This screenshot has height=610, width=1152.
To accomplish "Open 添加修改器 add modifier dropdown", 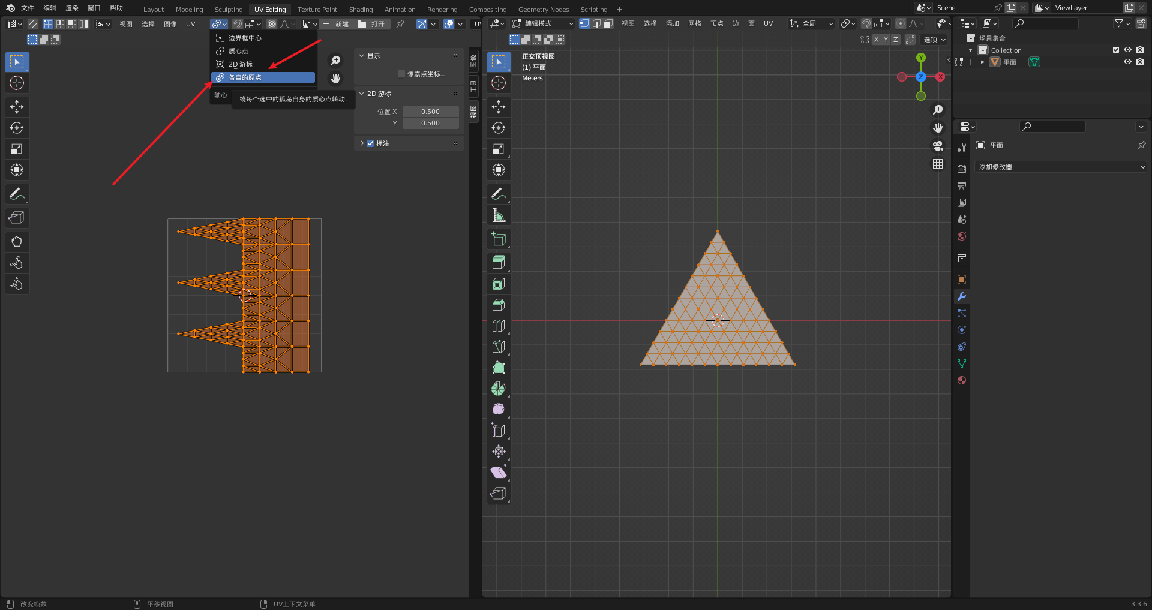I will point(1061,167).
